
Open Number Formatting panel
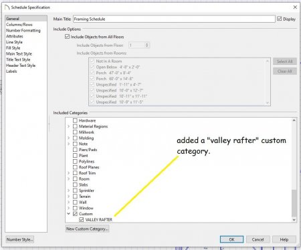pyautogui.click(x=23, y=30)
